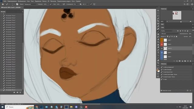Viewport: 194px width, 109px height.
Task: Select the Brush tool in toolbox
Action: [158, 31]
